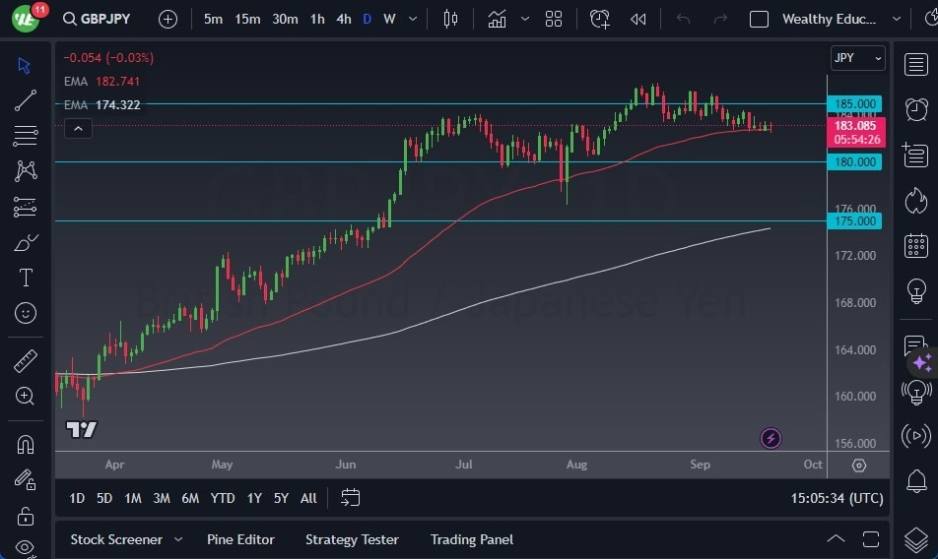
Task: Toggle magnet mode for drawings
Action: point(26,444)
